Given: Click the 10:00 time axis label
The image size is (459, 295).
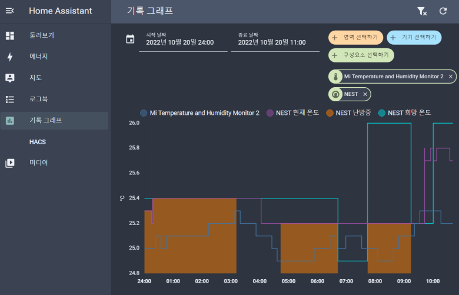Looking at the screenshot, I should click(x=433, y=281).
